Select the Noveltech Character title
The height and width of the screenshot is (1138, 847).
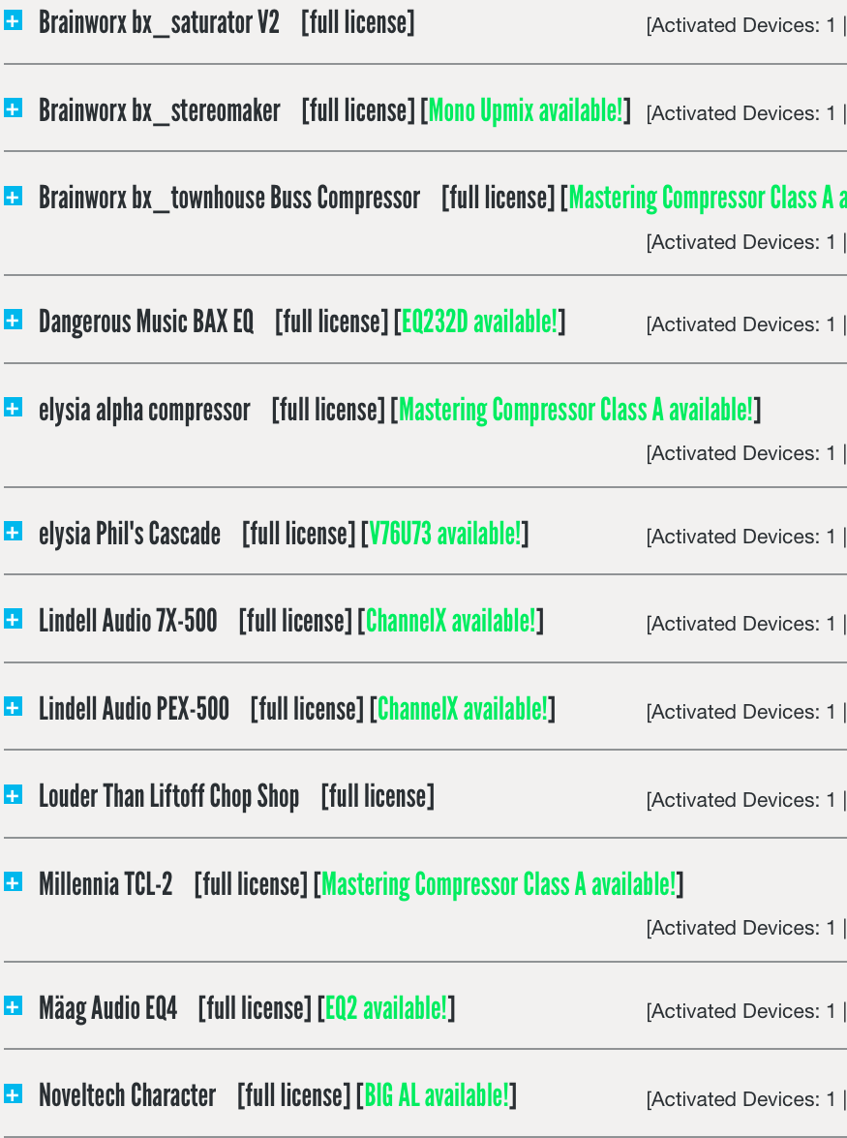point(127,1095)
